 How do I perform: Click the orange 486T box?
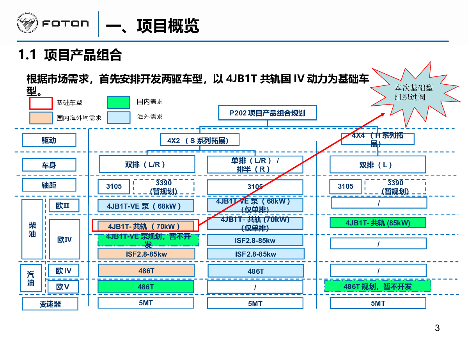[146, 270]
